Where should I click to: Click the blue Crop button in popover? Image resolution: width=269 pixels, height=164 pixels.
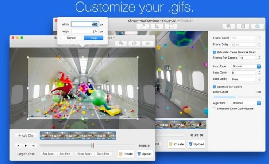click(93, 38)
